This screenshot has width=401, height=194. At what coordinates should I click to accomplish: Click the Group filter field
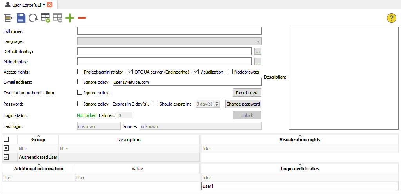coord(38,149)
